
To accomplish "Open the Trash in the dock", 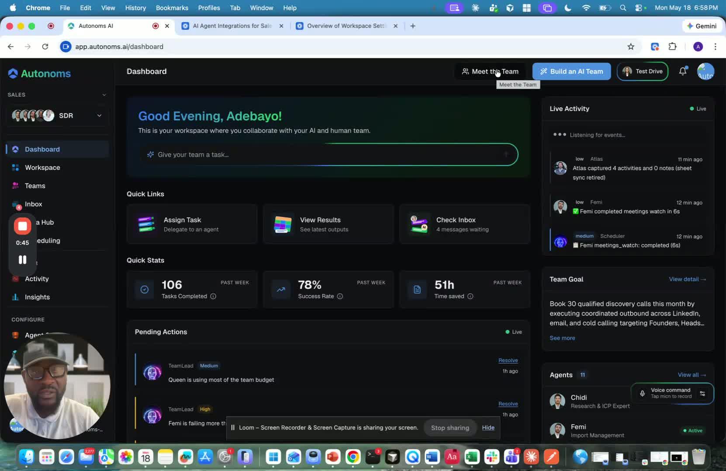I will 699,457.
